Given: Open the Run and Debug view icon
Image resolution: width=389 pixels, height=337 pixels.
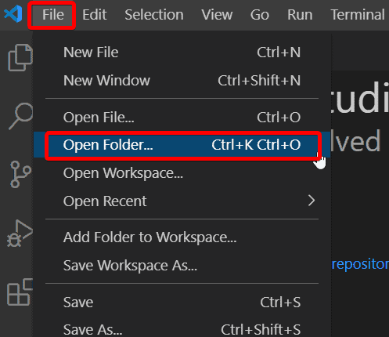Looking at the screenshot, I should coord(20,234).
